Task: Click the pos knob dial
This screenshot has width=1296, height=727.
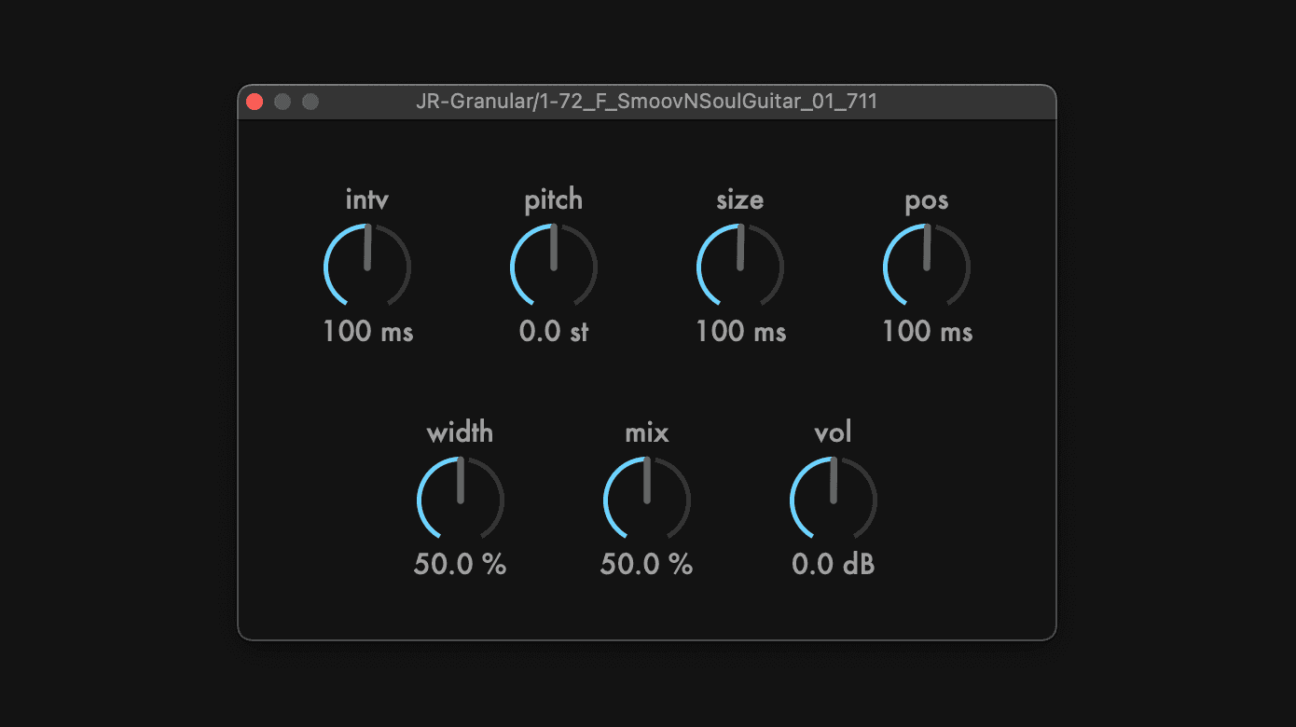Action: [x=927, y=267]
